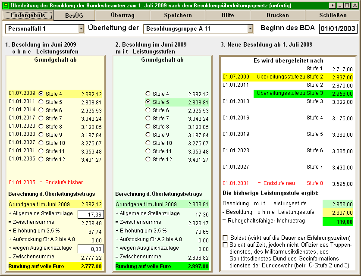The image size is (361, 276).
Task: Select Stufe 5 in the ohne Leistungsstufen column
Action: (41, 102)
